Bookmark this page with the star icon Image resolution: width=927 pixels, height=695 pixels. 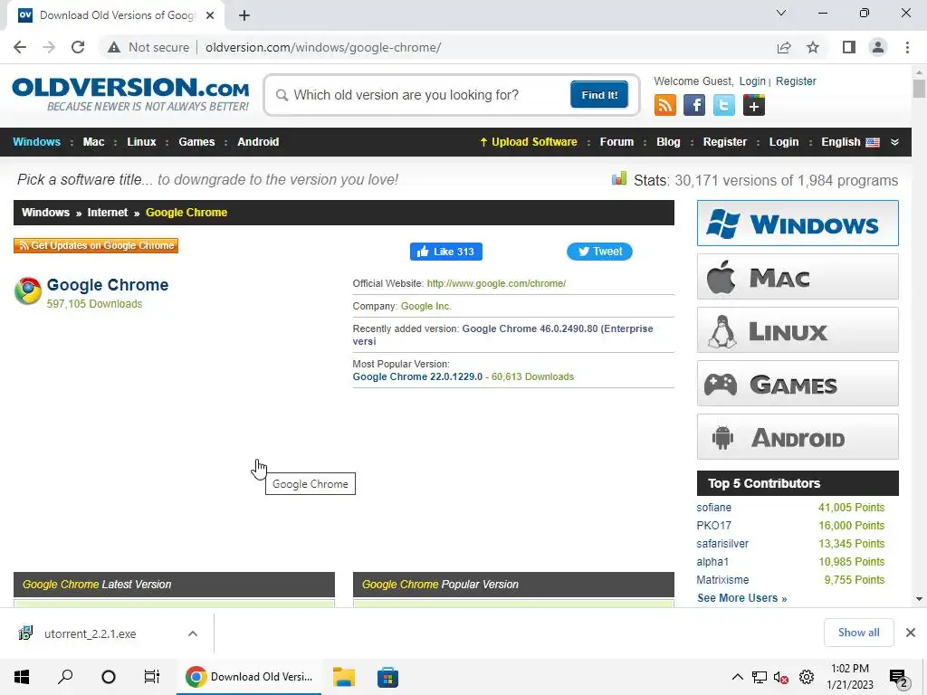tap(813, 47)
